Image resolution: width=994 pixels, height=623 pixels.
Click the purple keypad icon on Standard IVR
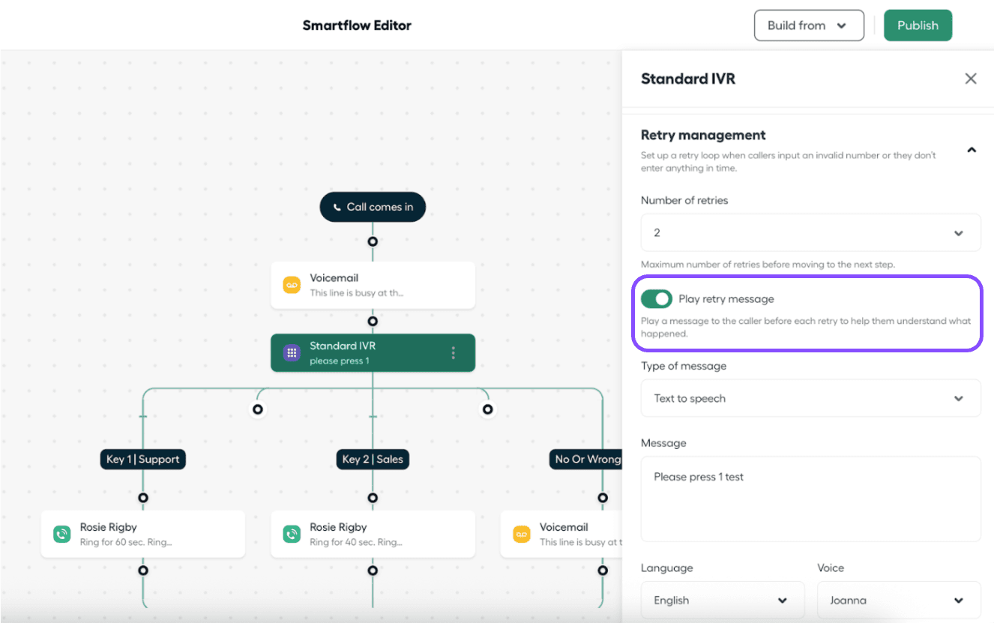click(x=291, y=353)
